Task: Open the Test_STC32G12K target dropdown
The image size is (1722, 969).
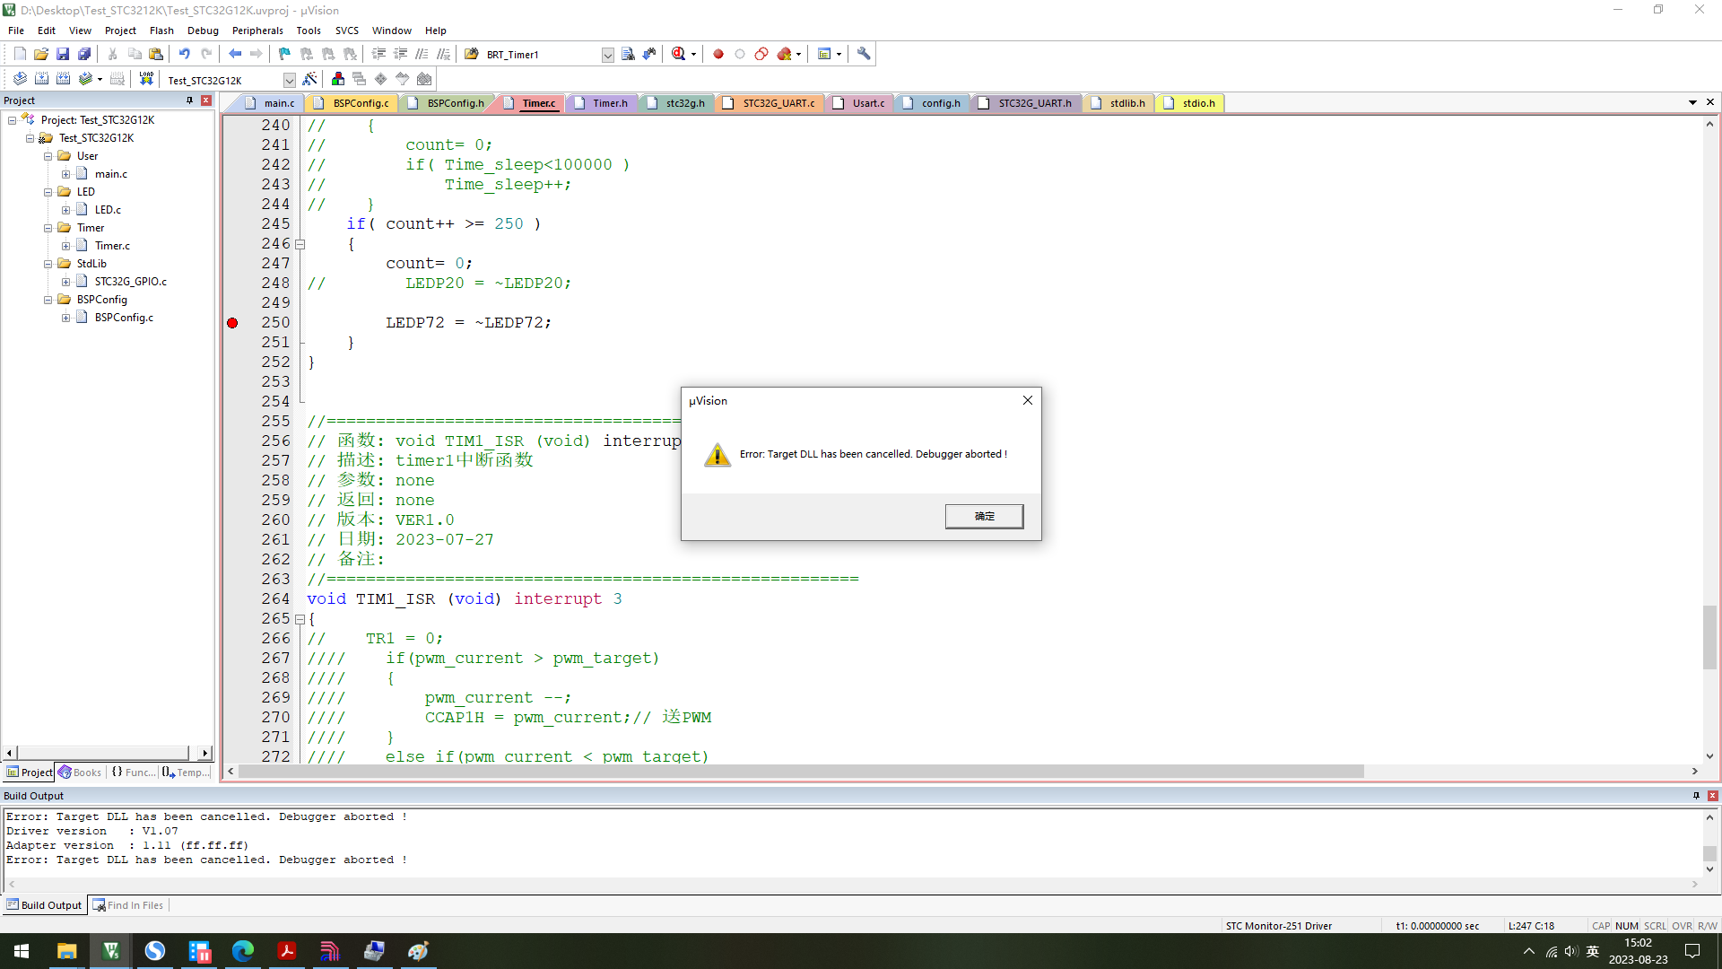Action: pyautogui.click(x=289, y=80)
